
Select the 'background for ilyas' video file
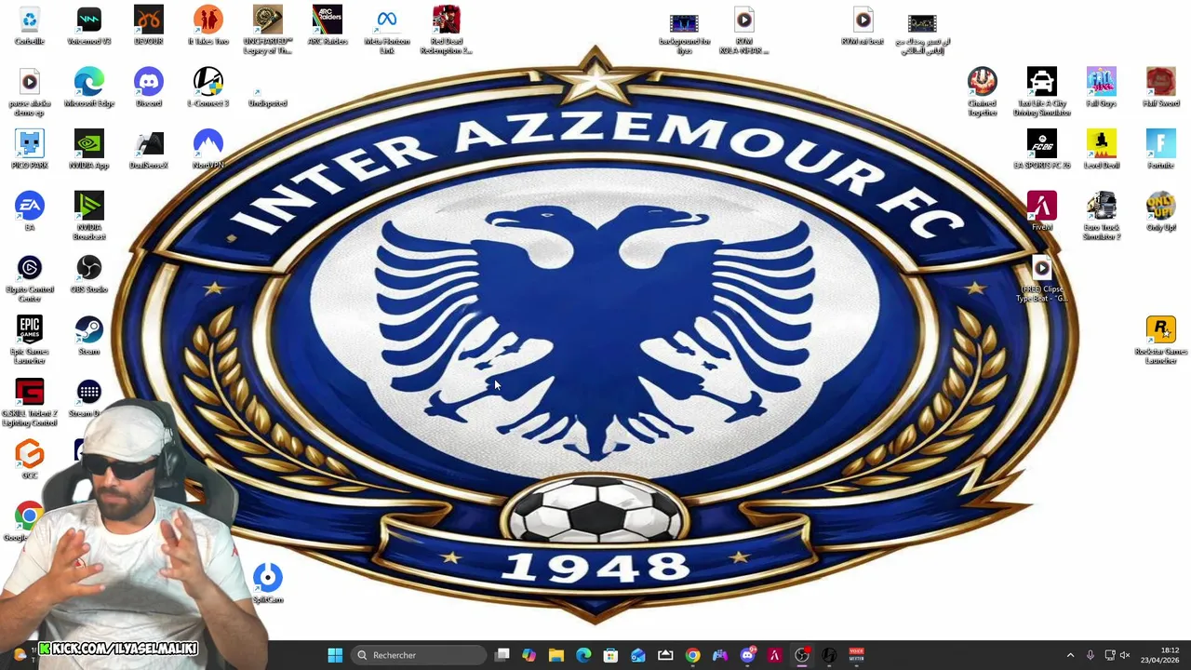(x=684, y=32)
